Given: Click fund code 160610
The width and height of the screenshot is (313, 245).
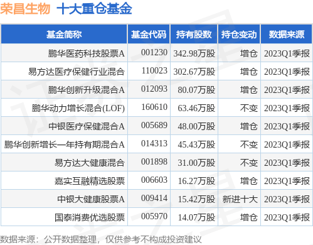Looking at the screenshot, I should coord(154,107).
